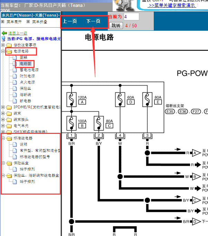Viewport: 208px width, 236px height.
Task: Click the page icon beside 保险丝
Action: coord(15,88)
